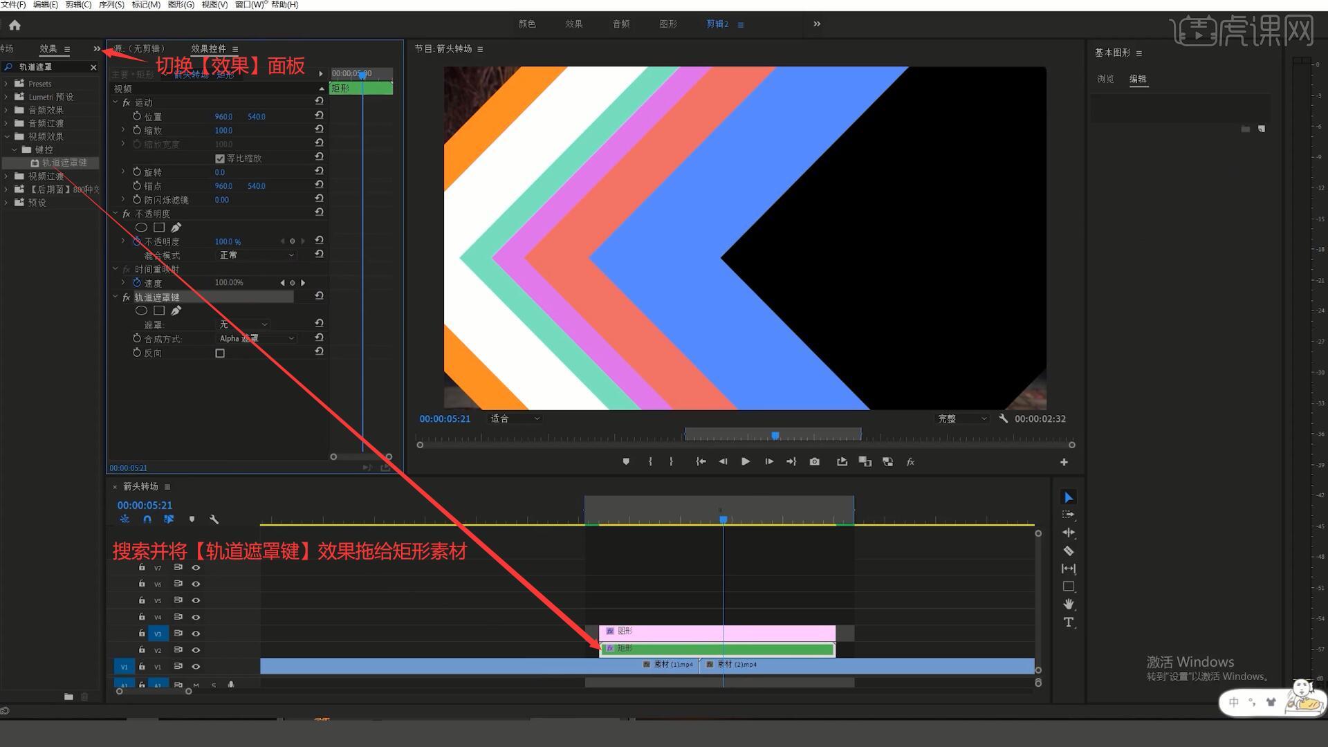
Task: Select pen mask tool under Track Matte Key
Action: [176, 311]
